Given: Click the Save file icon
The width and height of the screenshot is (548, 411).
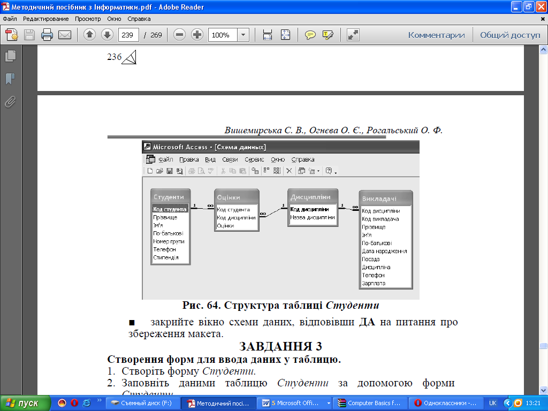Looking at the screenshot, I should (29, 35).
